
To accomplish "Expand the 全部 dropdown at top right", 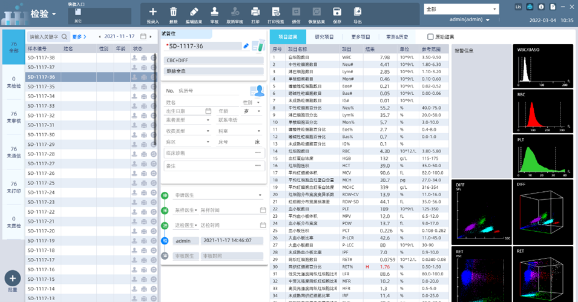I will point(495,10).
